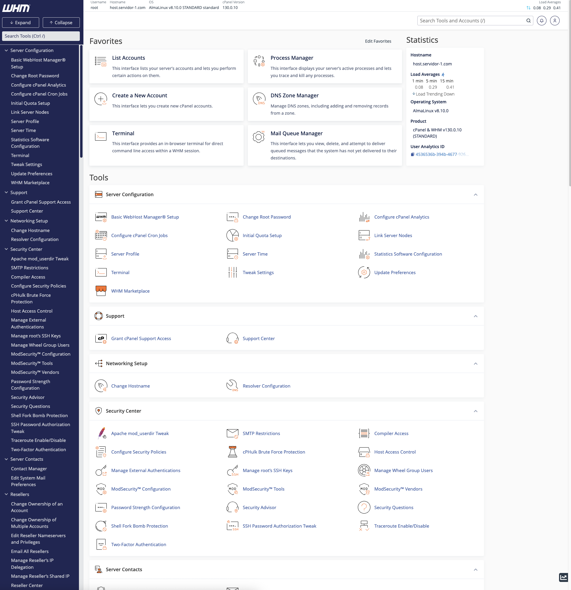
Task: Collapse the Support group in the sidebar
Action: (x=6, y=192)
